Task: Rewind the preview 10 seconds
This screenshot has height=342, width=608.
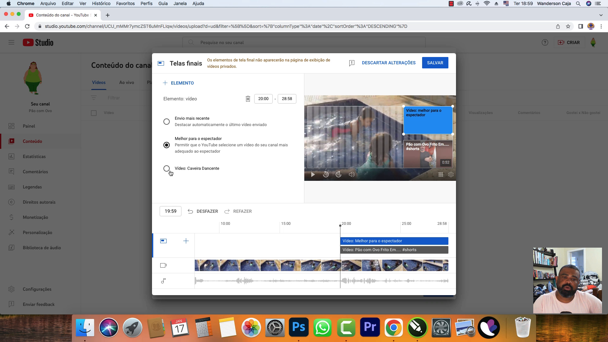Action: pyautogui.click(x=326, y=174)
